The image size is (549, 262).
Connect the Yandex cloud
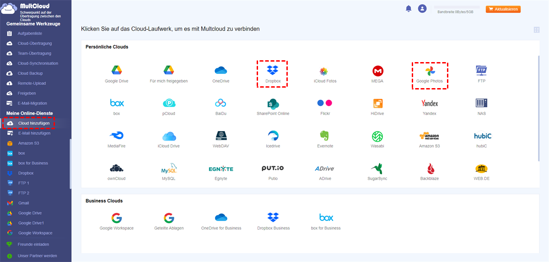coord(430,103)
